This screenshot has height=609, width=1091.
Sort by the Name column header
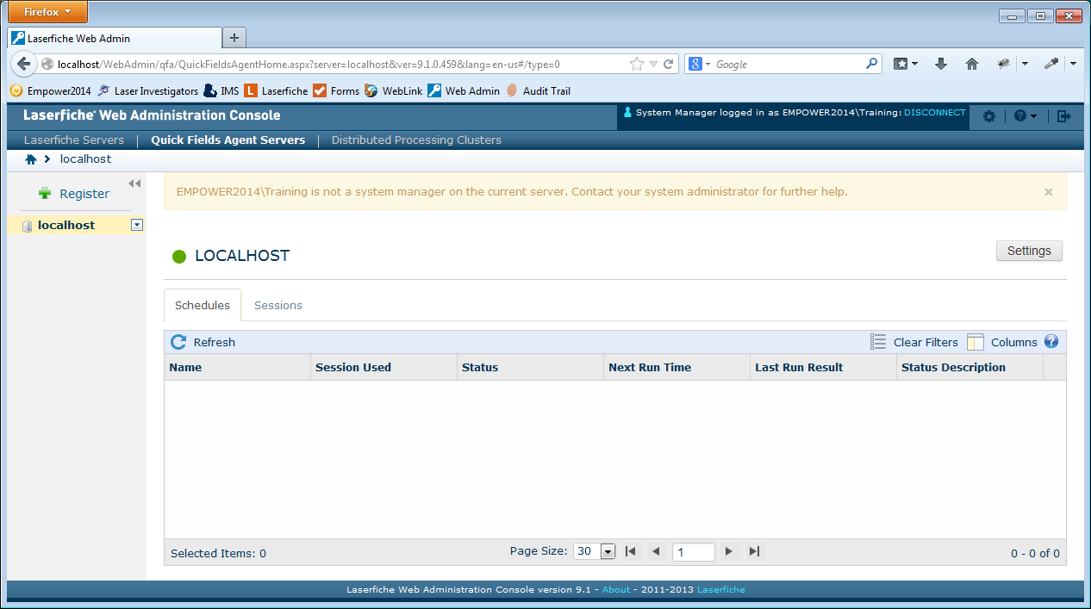237,367
